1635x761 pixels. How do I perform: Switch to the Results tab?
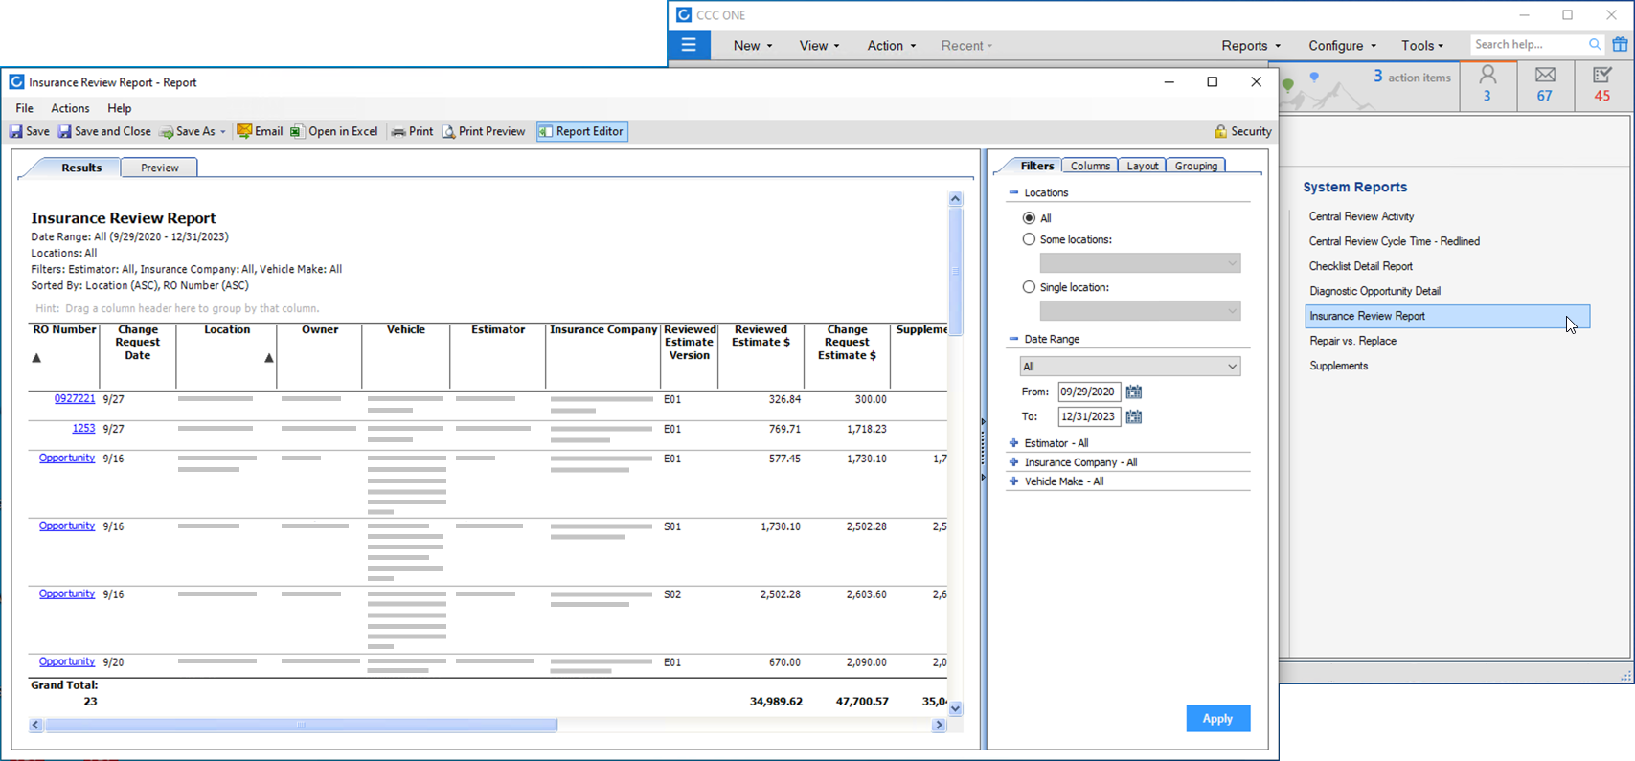click(x=81, y=168)
